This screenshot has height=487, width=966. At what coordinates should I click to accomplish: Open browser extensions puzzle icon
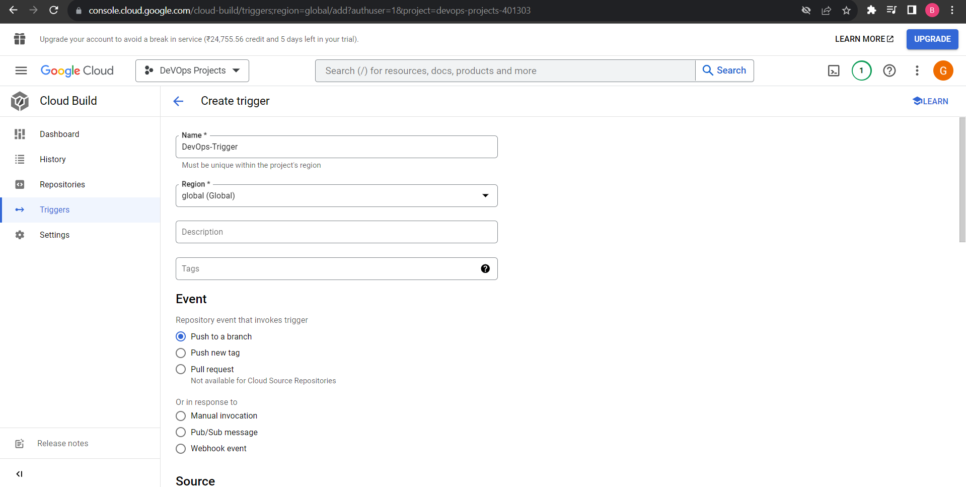(871, 10)
